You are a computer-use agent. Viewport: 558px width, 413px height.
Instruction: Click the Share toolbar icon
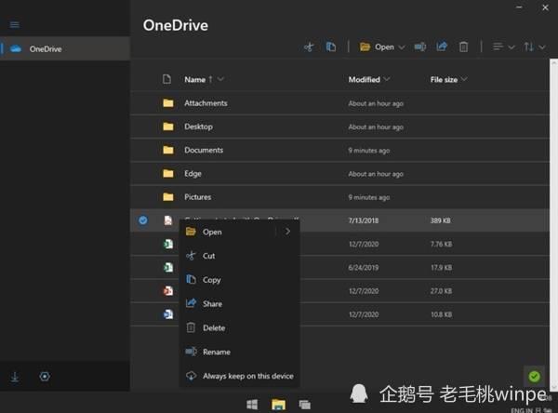(x=442, y=47)
